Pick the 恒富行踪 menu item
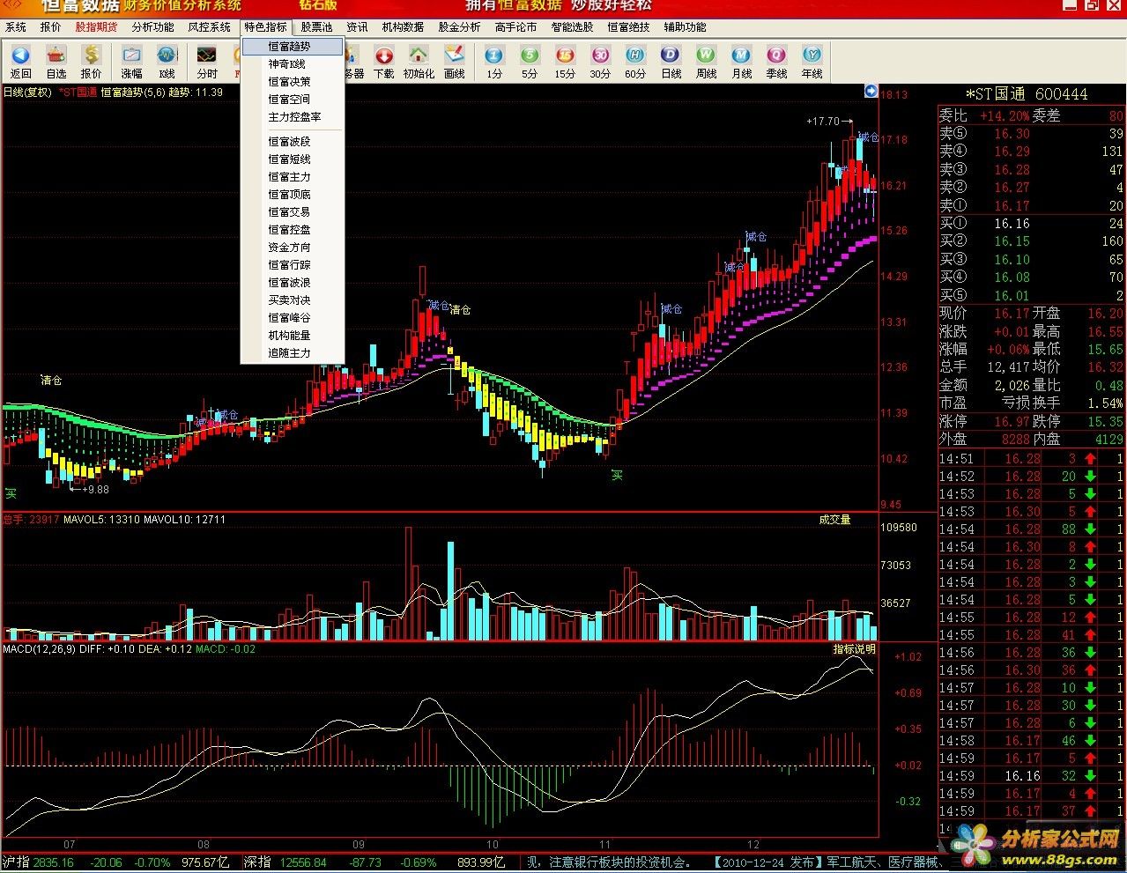1127x873 pixels. (293, 265)
